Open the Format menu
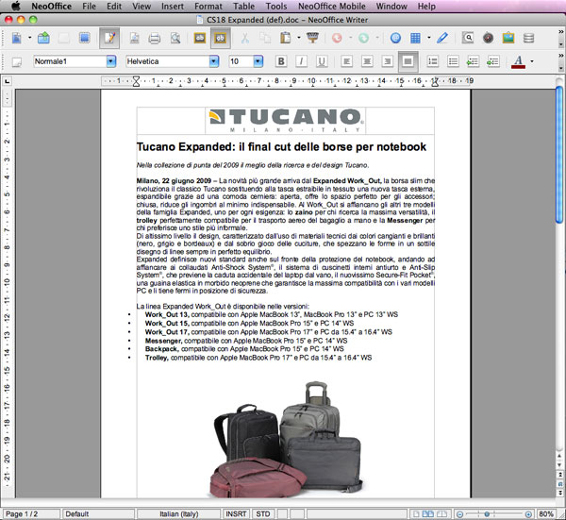 point(208,7)
